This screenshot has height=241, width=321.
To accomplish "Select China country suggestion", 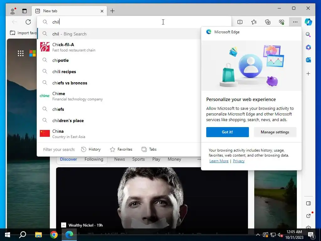I will 119,134.
